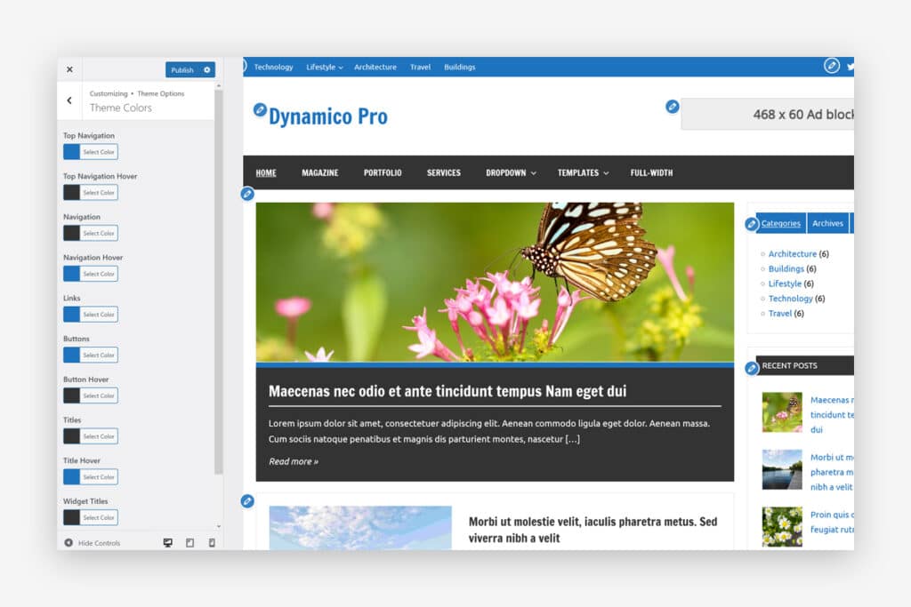Click the 468 x 60 Ad block

coord(768,115)
